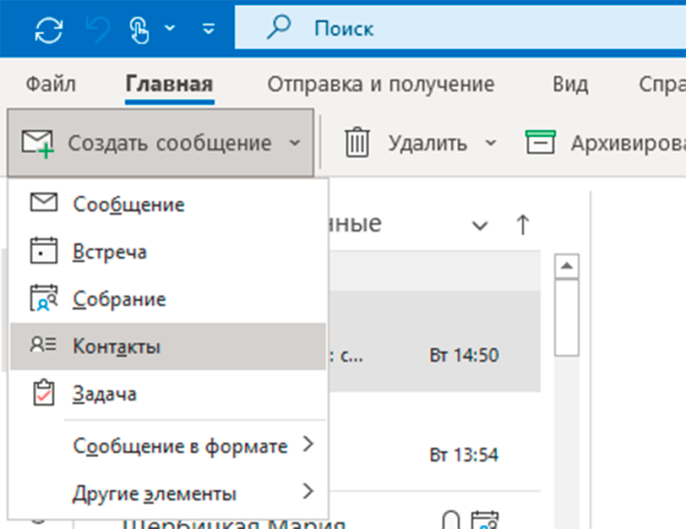Click the Удалить trash can icon

(358, 143)
